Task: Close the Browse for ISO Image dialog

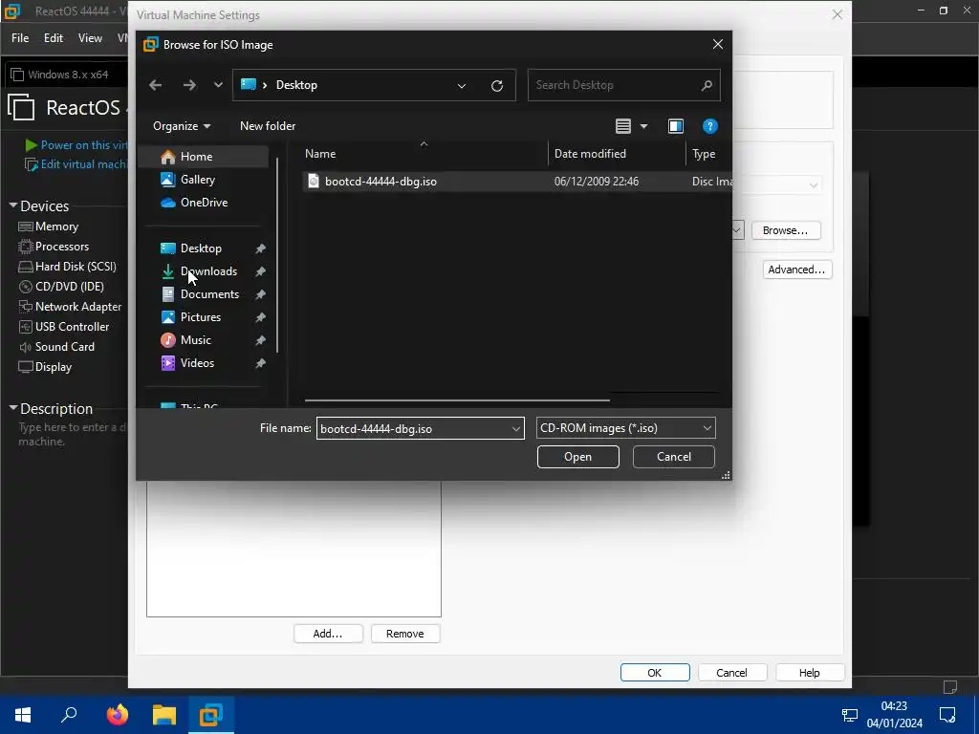Action: tap(718, 44)
